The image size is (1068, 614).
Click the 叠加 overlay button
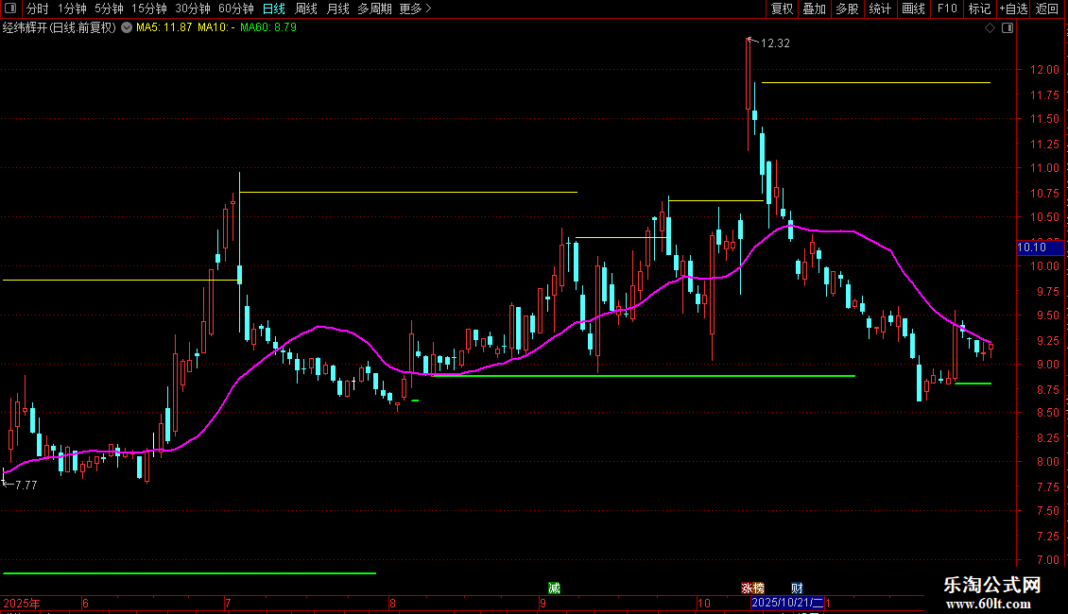pyautogui.click(x=814, y=9)
